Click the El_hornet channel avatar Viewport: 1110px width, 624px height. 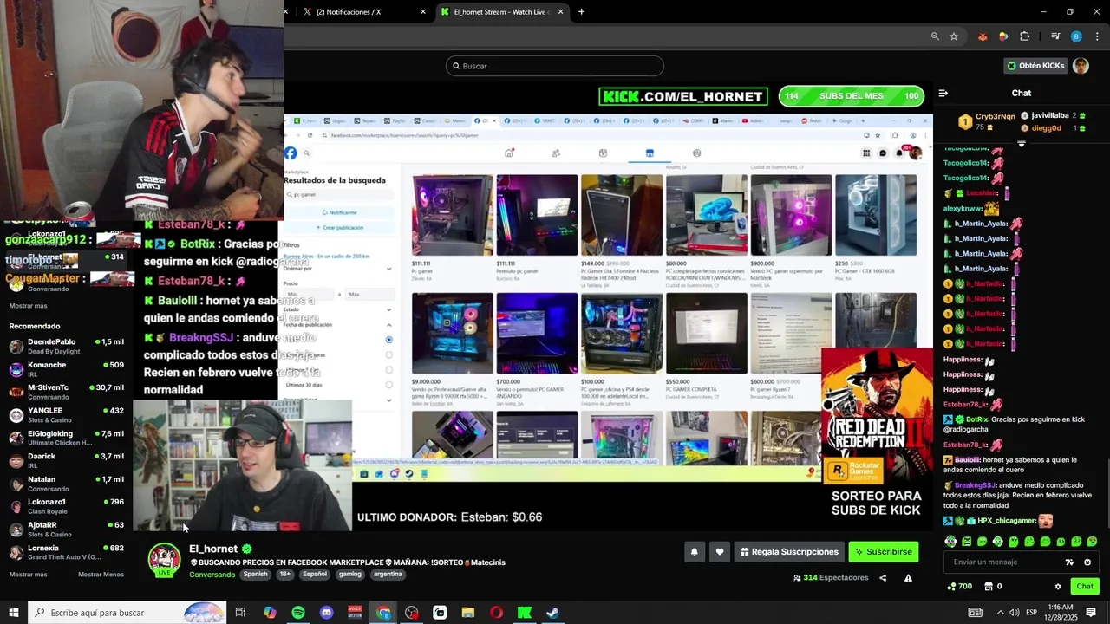(x=164, y=559)
